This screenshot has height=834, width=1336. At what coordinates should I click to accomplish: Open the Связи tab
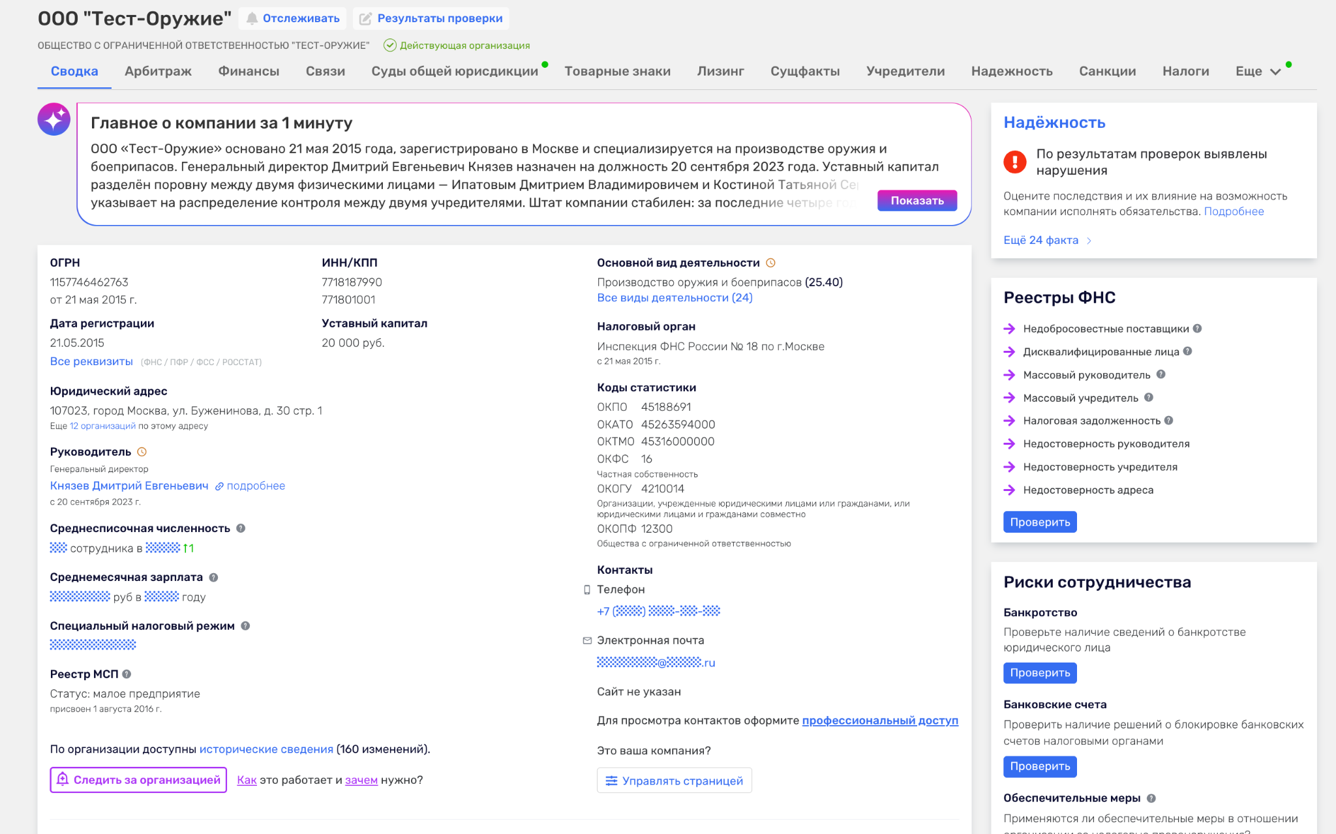coord(325,71)
